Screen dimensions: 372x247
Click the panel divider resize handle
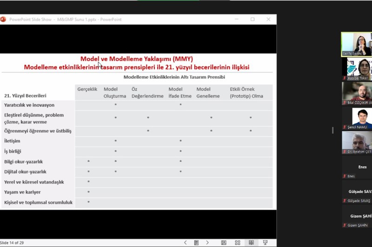pyautogui.click(x=332, y=130)
